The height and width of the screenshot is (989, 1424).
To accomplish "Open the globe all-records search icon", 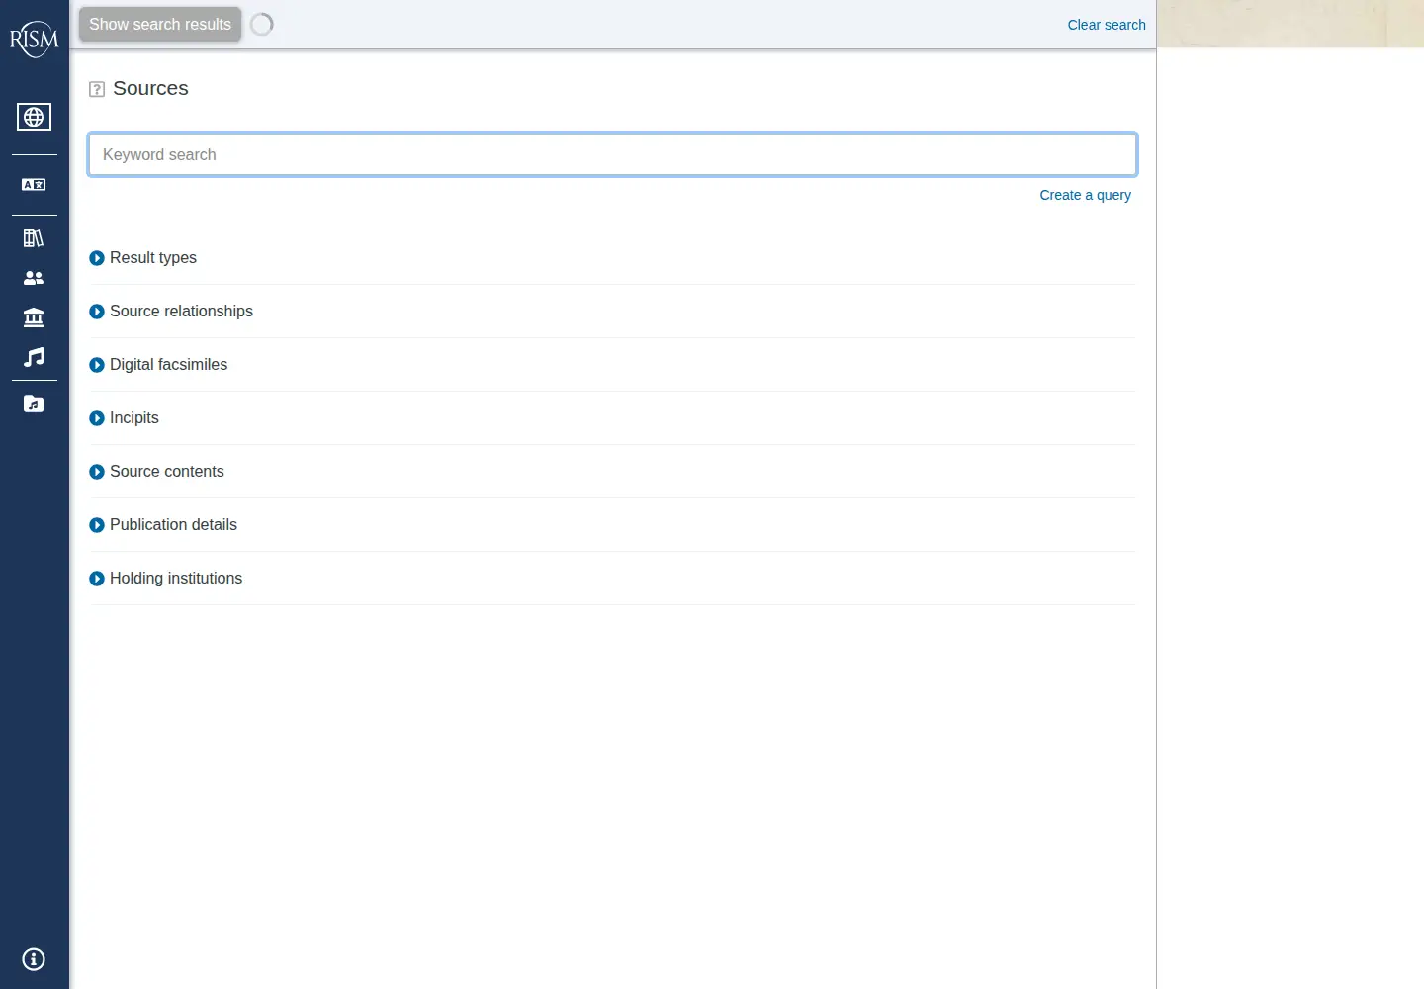I will (x=34, y=117).
